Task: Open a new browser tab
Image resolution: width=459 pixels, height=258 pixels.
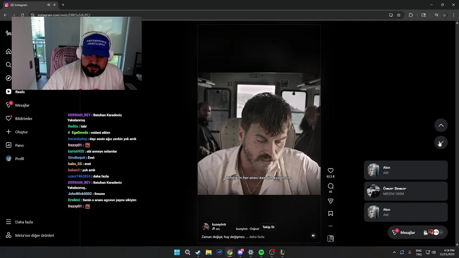Action: [63, 5]
